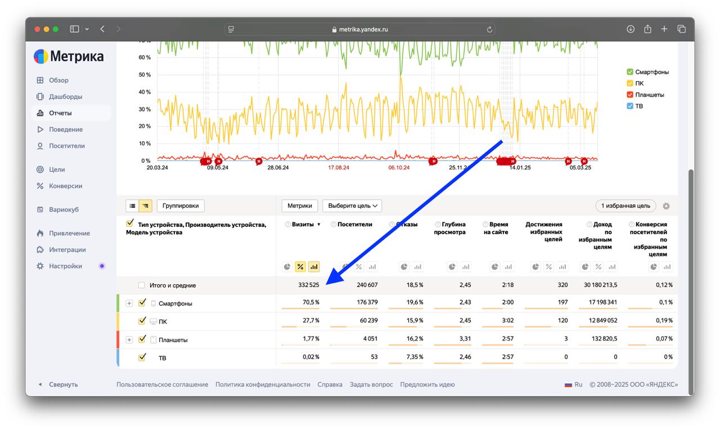Toggle ПК legend checkbox on chart
Image resolution: width=720 pixels, height=430 pixels.
click(x=630, y=83)
